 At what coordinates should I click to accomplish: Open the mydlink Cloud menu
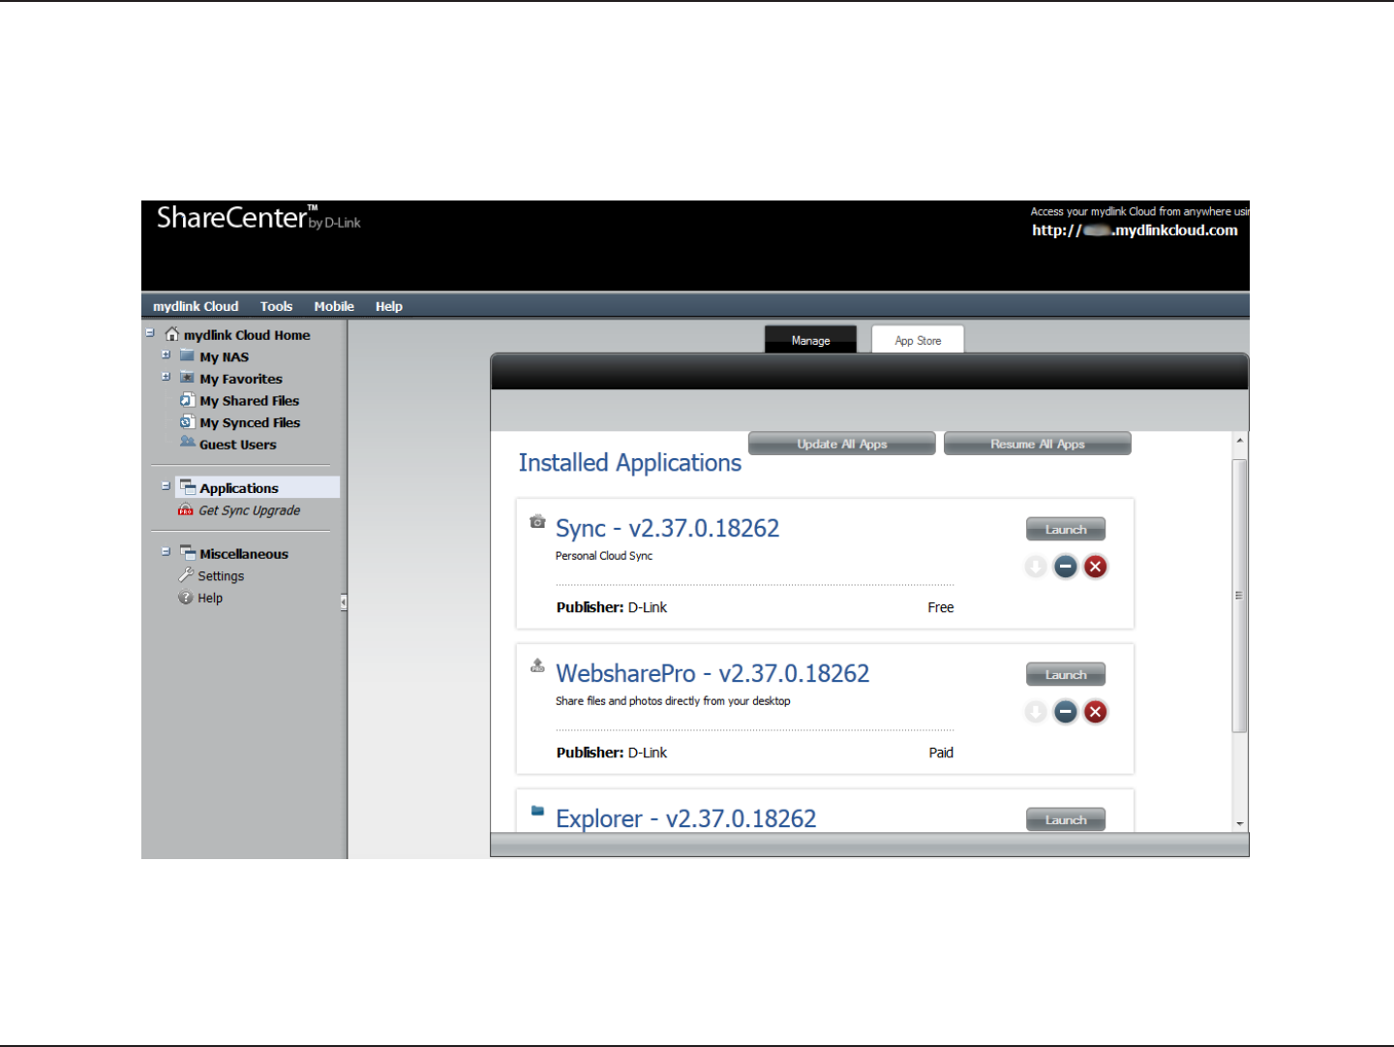point(196,306)
